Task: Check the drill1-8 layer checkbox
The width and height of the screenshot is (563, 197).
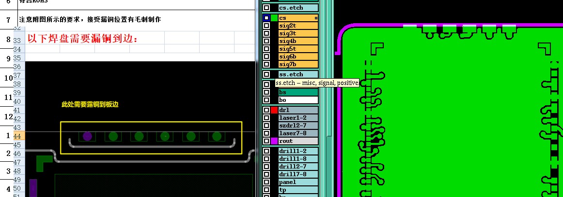Action: pos(266,159)
